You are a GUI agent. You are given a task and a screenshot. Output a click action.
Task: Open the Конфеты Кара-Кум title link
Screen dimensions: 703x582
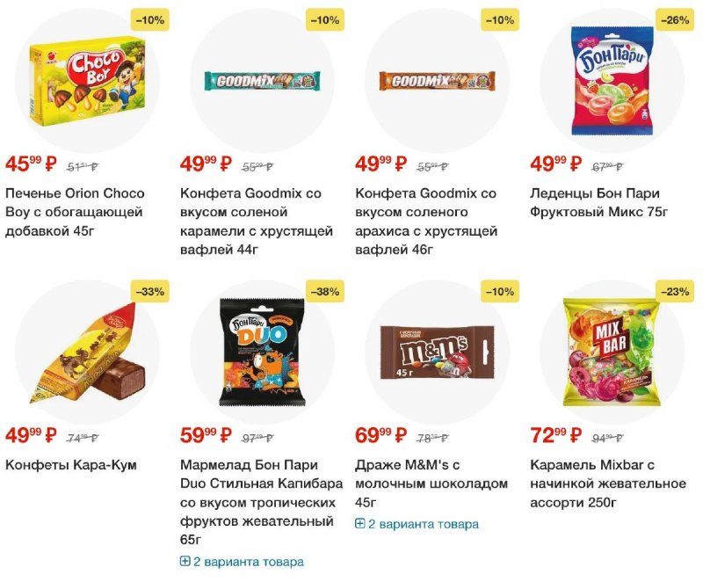(x=71, y=465)
